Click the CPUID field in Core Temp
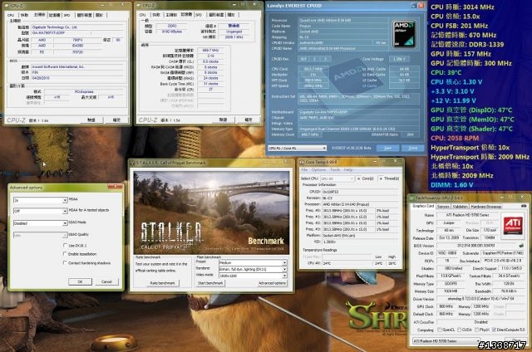The height and width of the screenshot is (352, 532). [362, 192]
